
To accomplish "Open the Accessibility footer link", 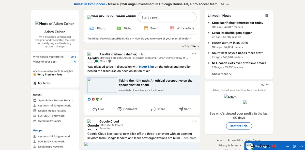I will (x=235, y=140).
